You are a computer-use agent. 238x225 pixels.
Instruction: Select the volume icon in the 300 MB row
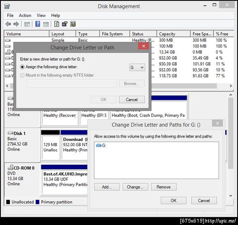tap(8, 40)
